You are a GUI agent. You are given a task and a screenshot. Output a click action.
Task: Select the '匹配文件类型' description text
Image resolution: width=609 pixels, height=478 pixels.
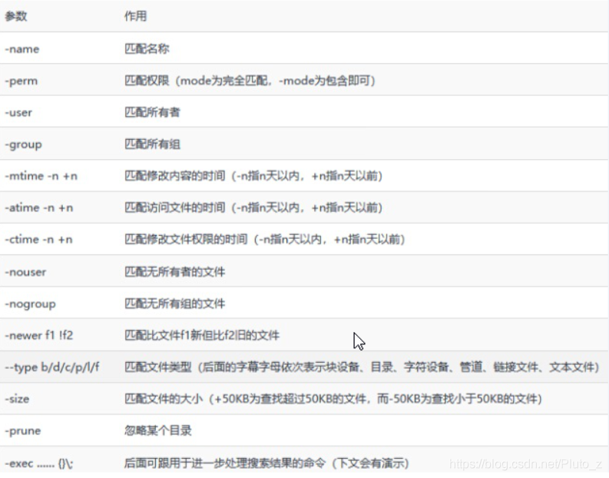pos(362,367)
